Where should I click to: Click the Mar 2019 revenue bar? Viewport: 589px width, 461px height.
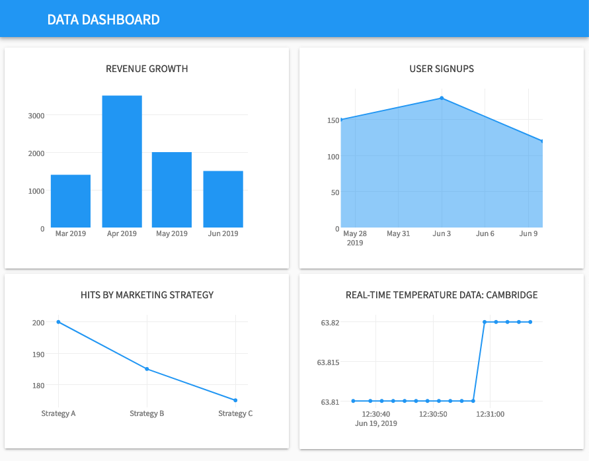[70, 198]
